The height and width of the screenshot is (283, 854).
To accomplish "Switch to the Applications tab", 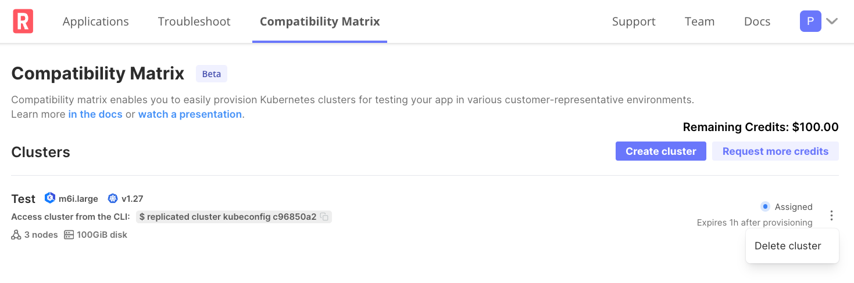I will (x=96, y=21).
